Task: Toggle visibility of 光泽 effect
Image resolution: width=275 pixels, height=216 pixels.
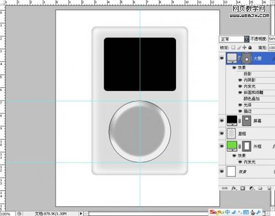Action: pyautogui.click(x=240, y=105)
